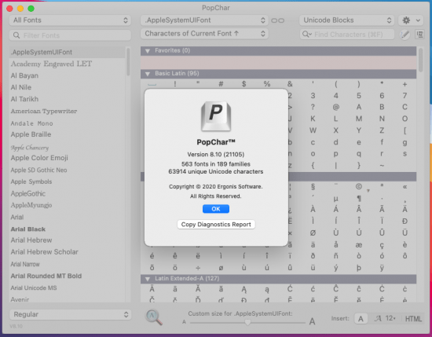Select insert mode plain A
Image resolution: width=432 pixels, height=337 pixels.
click(x=361, y=319)
